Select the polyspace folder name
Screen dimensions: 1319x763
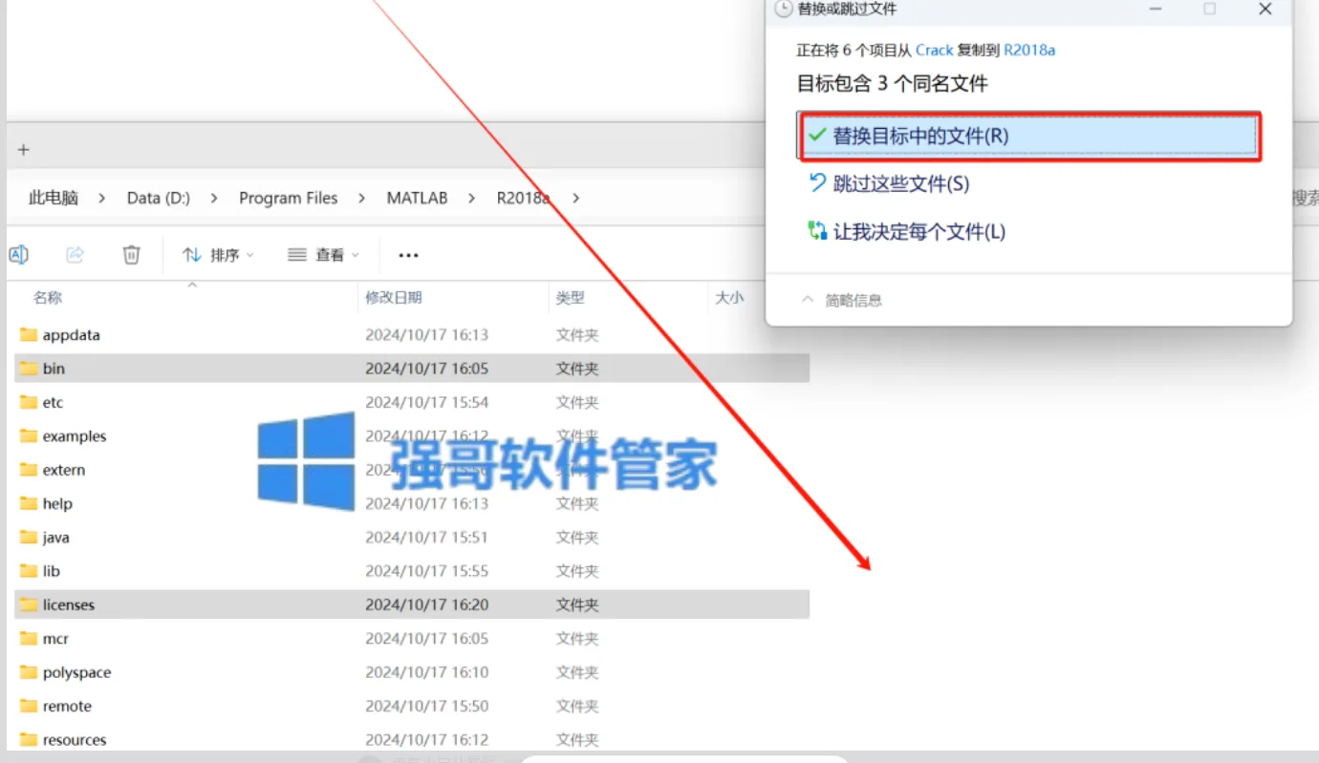click(x=77, y=673)
